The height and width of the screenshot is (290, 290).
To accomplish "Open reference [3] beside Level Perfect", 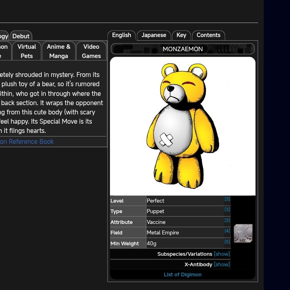I will point(227,199).
